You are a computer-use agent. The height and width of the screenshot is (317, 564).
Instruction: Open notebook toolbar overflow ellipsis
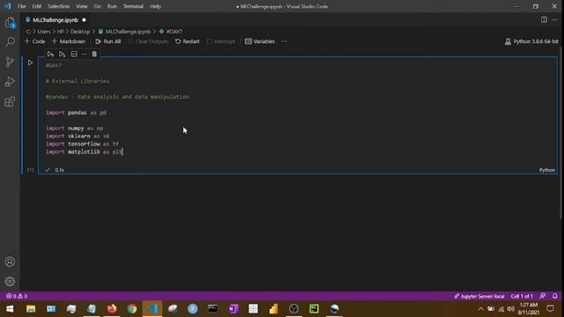284,41
